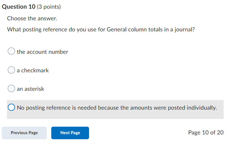Return to the Previous Page
The image size is (235, 144).
24,133
